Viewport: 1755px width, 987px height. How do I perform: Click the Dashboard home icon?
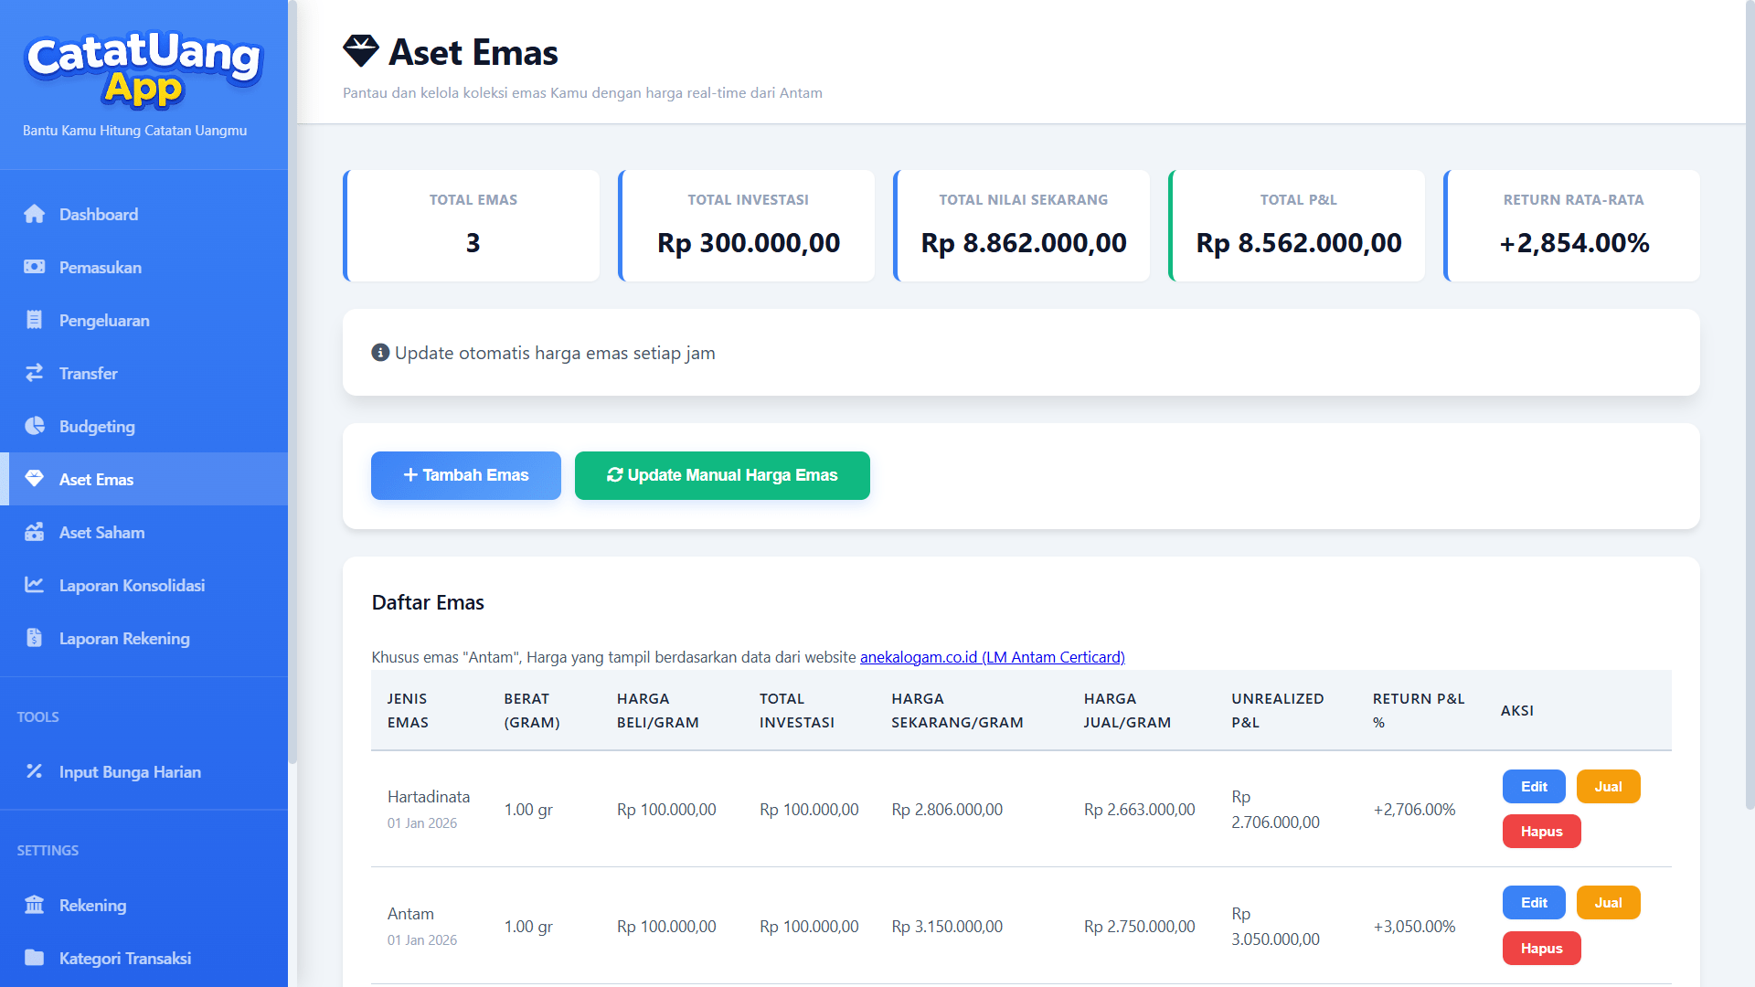(35, 214)
